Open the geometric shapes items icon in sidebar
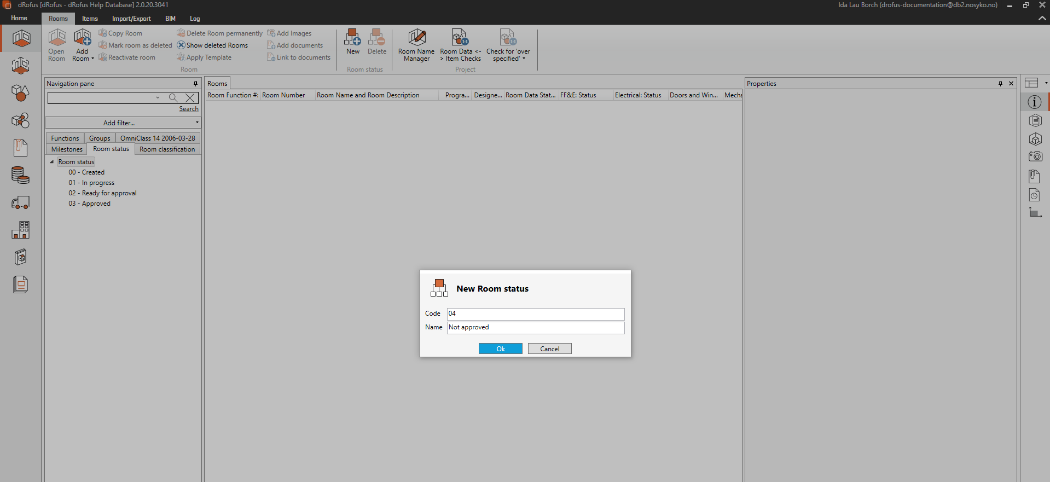Image resolution: width=1050 pixels, height=482 pixels. coord(21,93)
